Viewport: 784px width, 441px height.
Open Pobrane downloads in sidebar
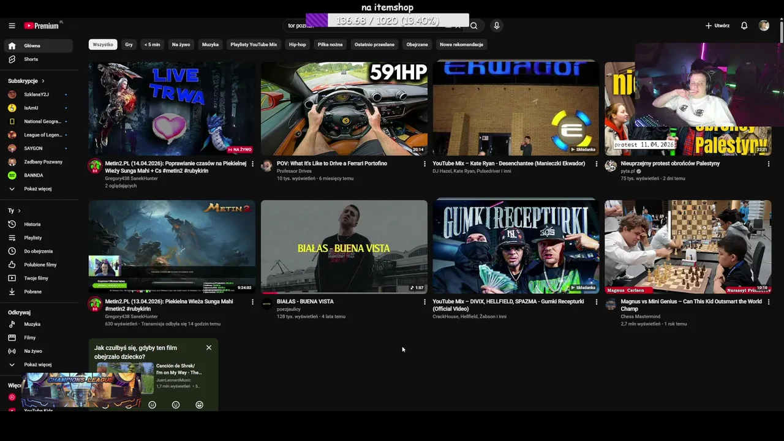click(39, 292)
